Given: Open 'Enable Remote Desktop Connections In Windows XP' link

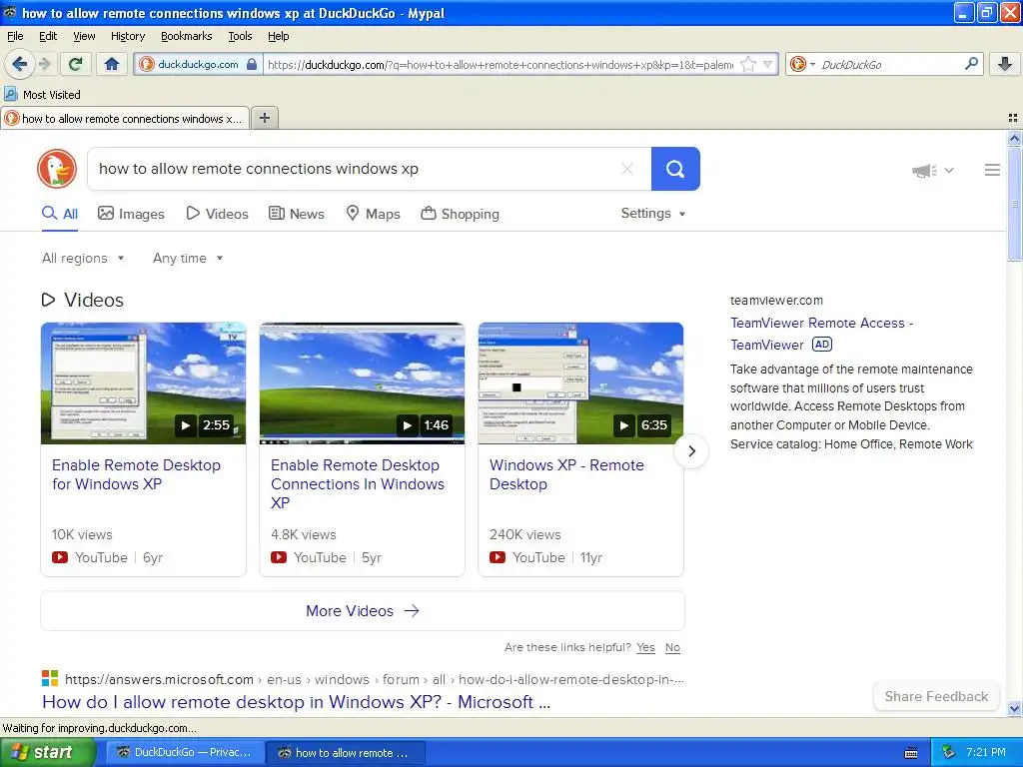Looking at the screenshot, I should [358, 484].
